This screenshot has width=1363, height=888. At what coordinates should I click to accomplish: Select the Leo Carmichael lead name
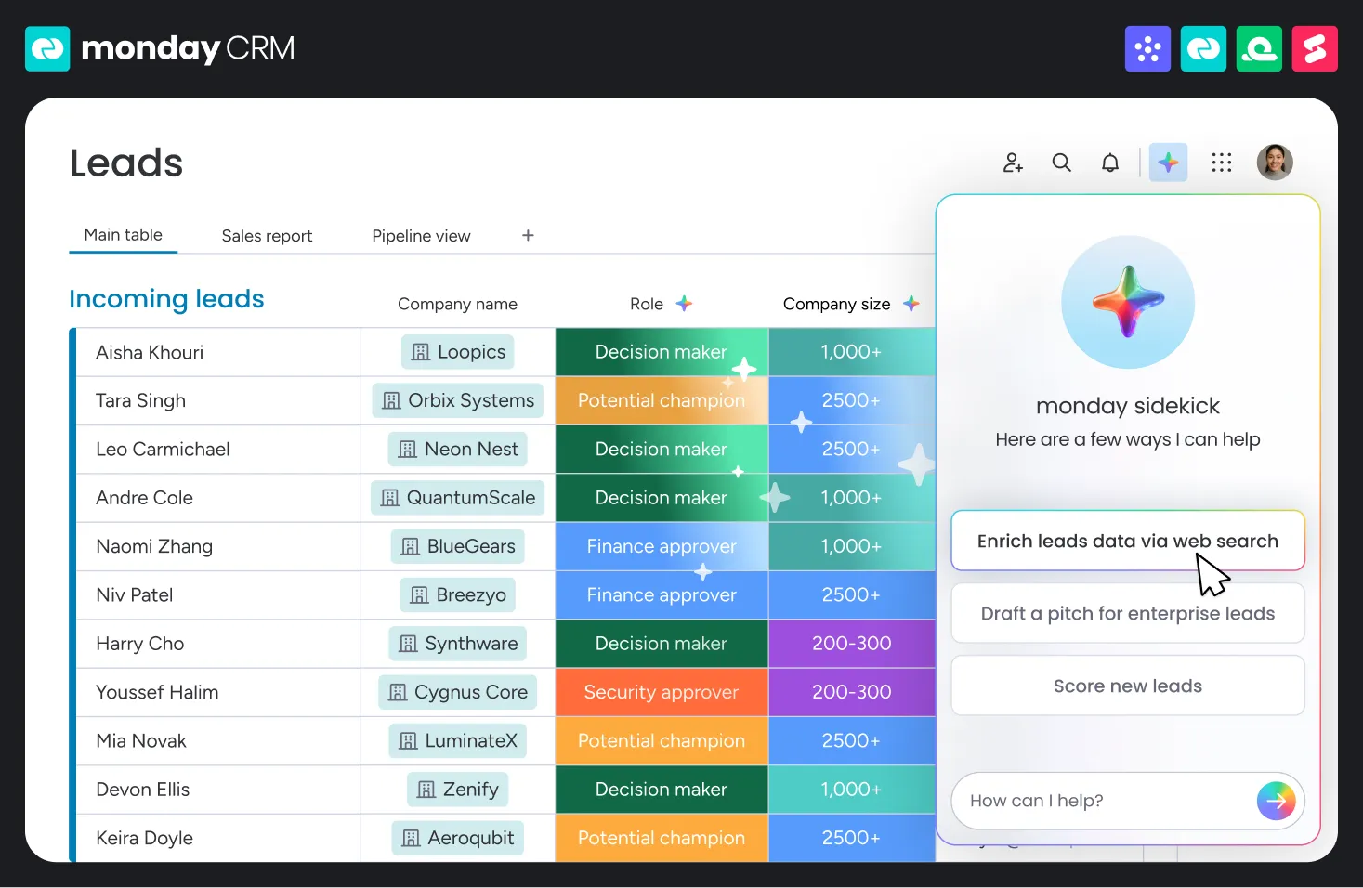[x=163, y=450]
